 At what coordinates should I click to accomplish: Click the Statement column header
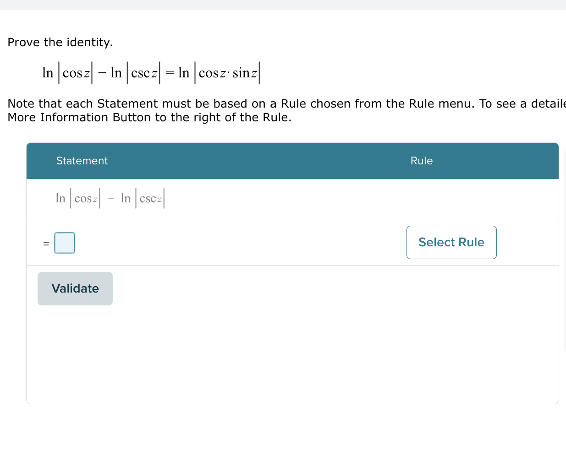pos(82,161)
